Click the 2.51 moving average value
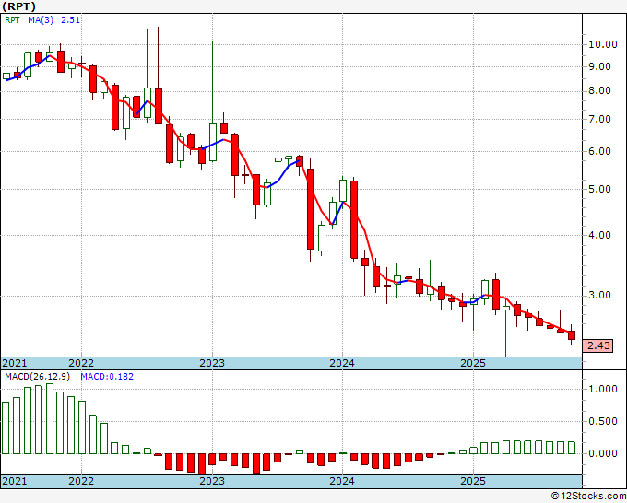 70,20
